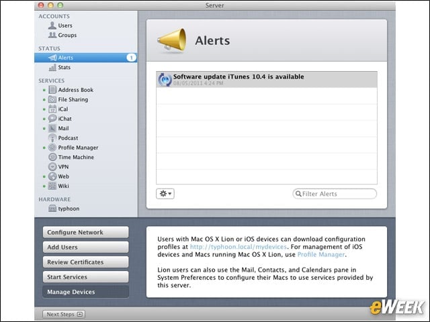
Task: Click the Users account icon
Action: [x=52, y=25]
